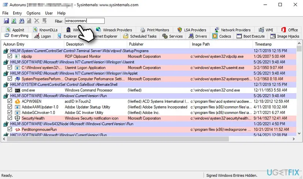Click the Find binoculars icon
The height and width of the screenshot is (179, 303).
[22, 20]
